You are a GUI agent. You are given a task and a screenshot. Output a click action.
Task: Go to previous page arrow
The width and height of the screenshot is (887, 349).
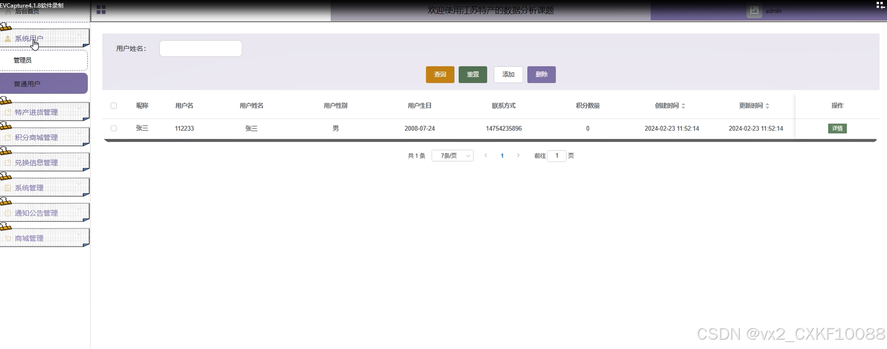(486, 155)
